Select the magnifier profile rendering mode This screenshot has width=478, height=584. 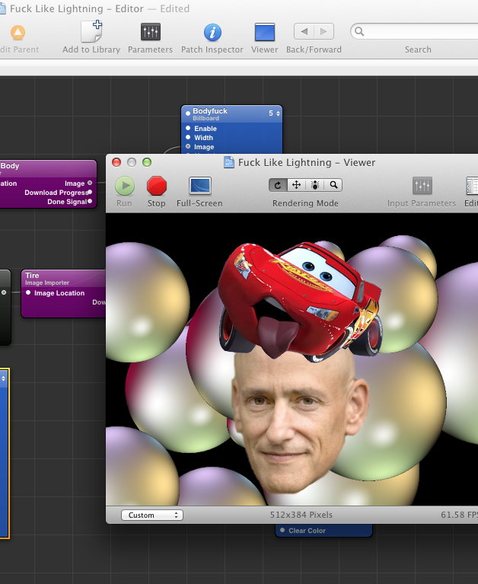click(x=333, y=185)
